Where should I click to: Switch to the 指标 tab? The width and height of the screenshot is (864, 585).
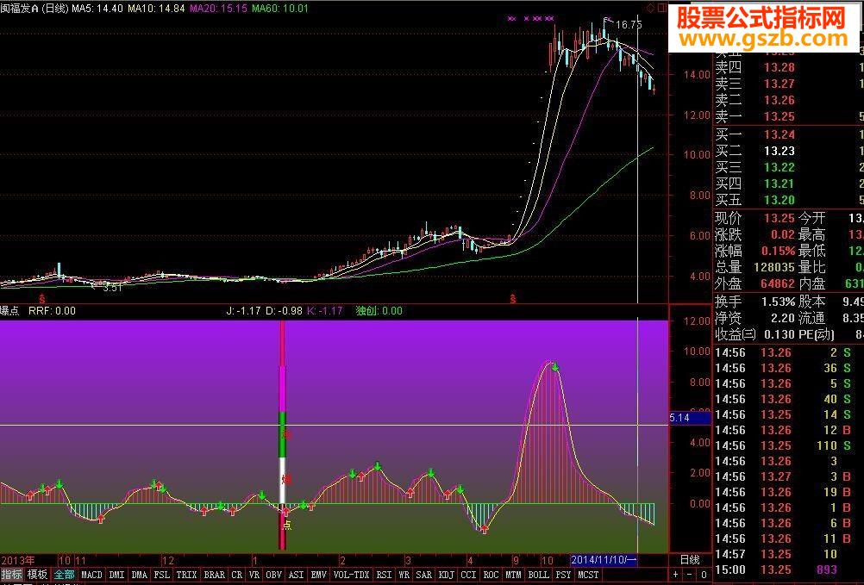pos(11,575)
